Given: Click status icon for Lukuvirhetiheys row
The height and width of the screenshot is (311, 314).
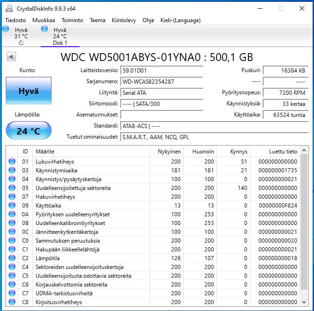Looking at the screenshot, I should (12, 161).
